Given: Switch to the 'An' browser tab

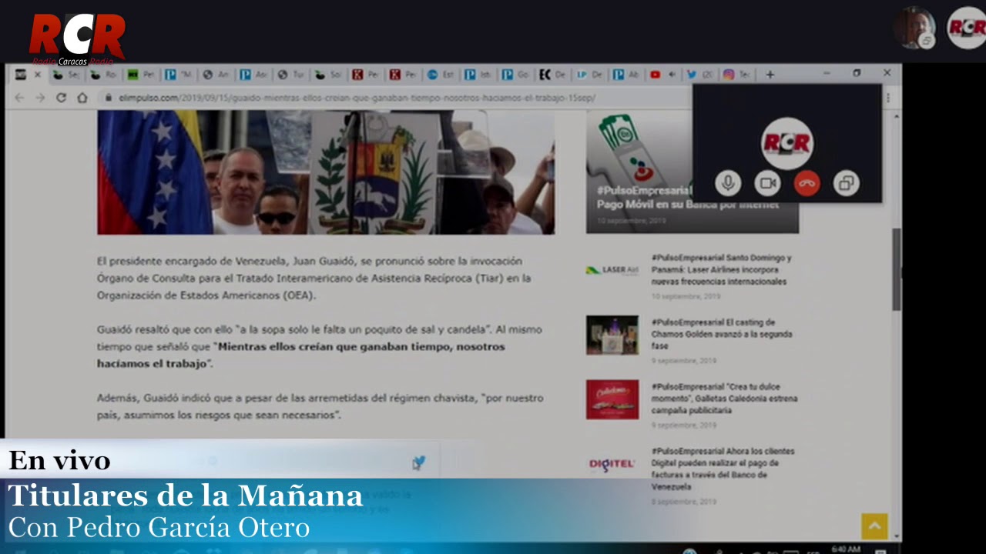Looking at the screenshot, I should pyautogui.click(x=216, y=75).
